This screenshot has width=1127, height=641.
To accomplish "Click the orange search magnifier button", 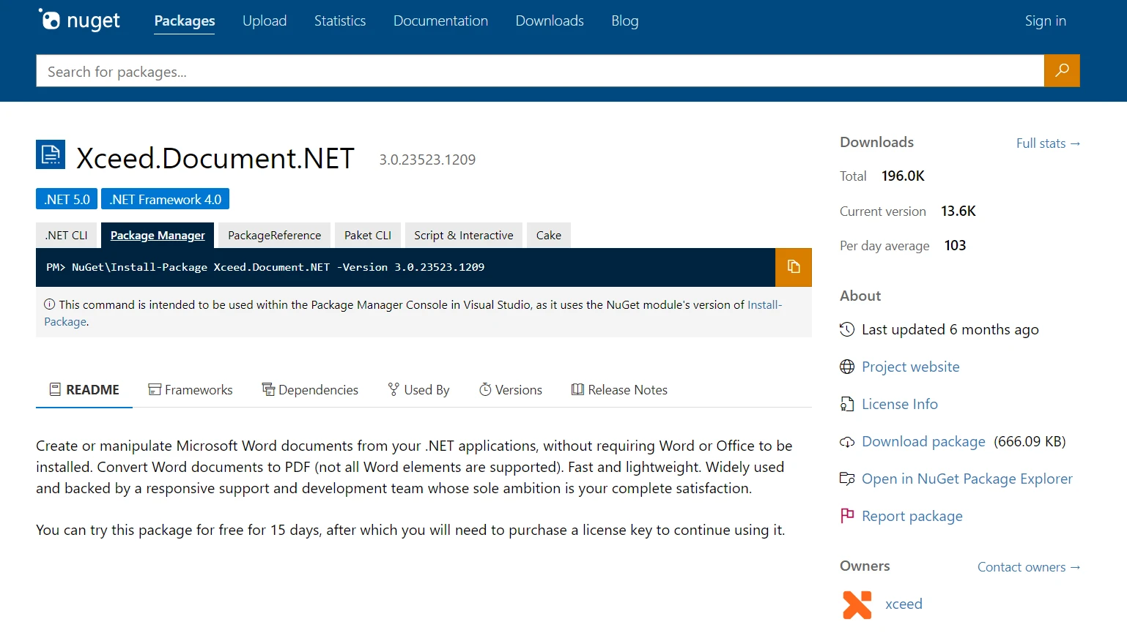I will point(1062,71).
